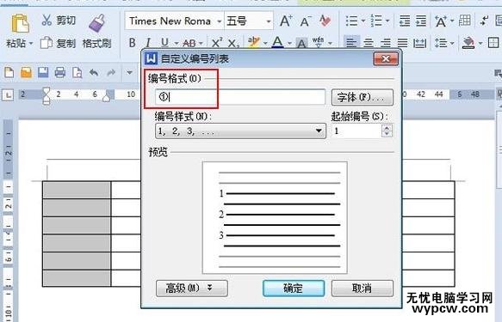
Task: Click the starting number field
Action: pyautogui.click(x=357, y=131)
